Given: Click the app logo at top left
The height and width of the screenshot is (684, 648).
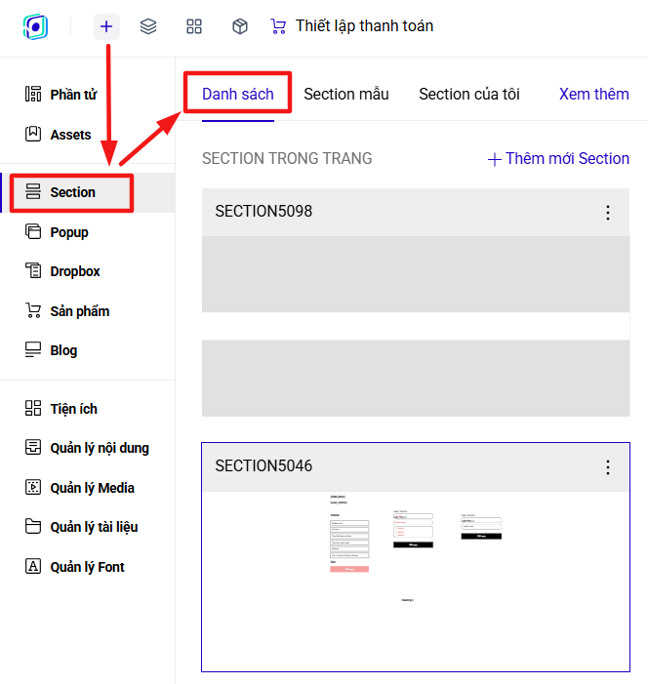Looking at the screenshot, I should tap(35, 26).
